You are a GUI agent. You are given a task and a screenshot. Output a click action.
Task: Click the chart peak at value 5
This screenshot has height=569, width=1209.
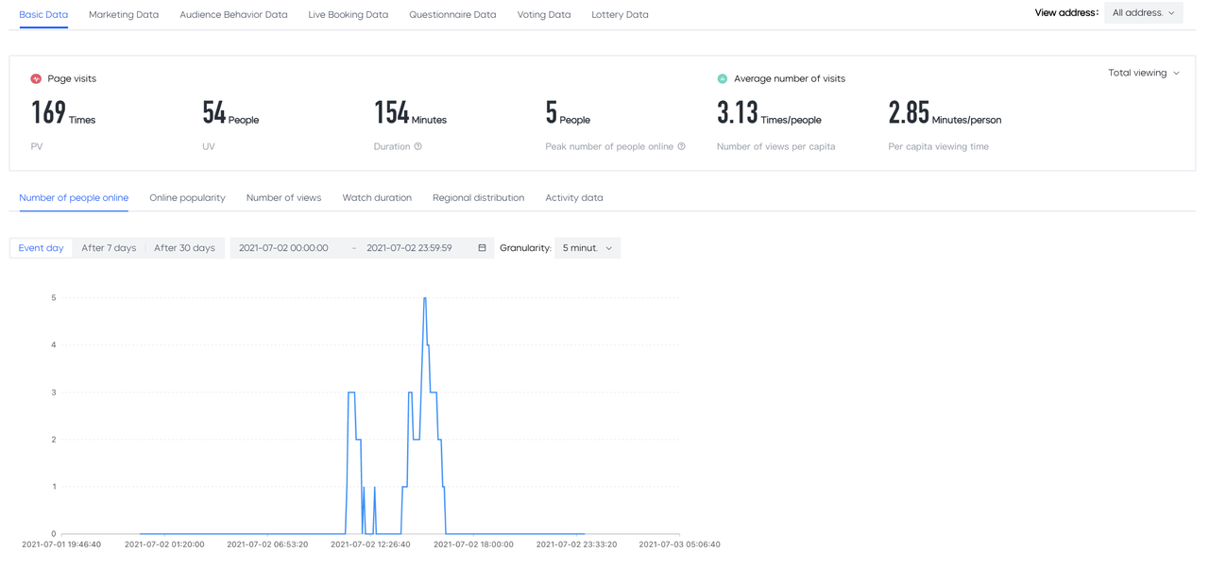click(x=425, y=298)
